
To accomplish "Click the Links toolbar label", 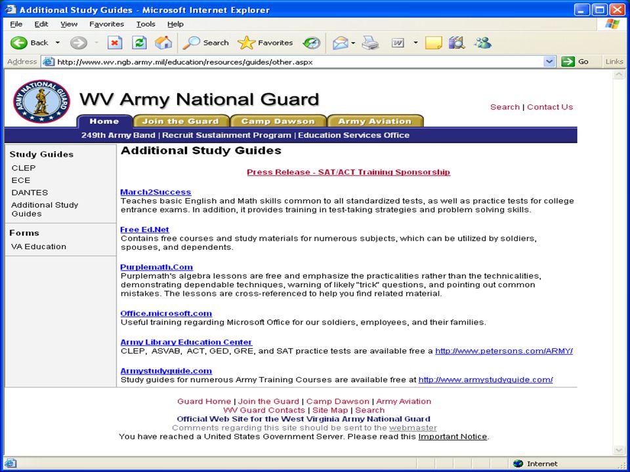I will point(614,62).
